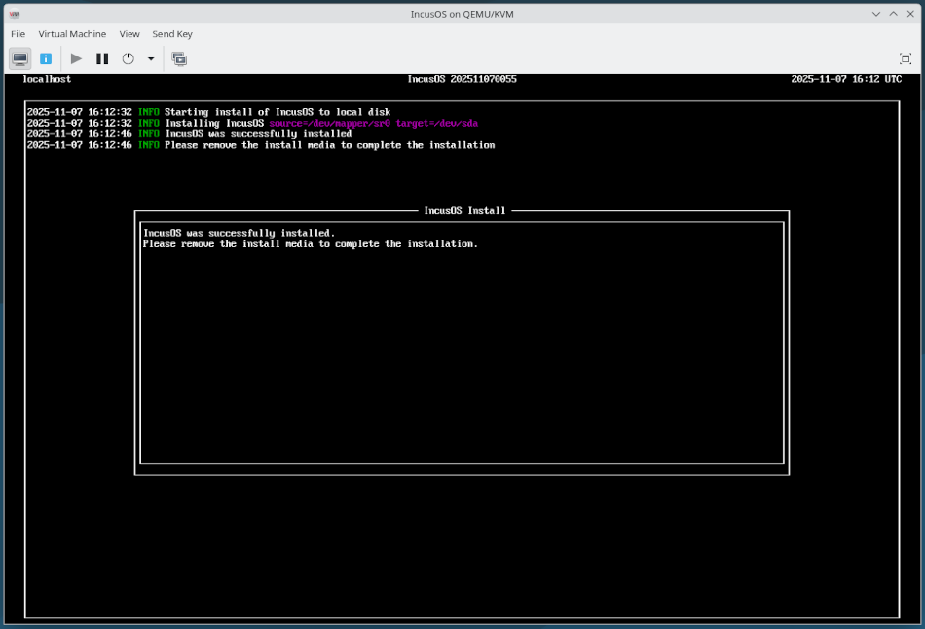
Task: Open the File menu
Action: [x=18, y=33]
